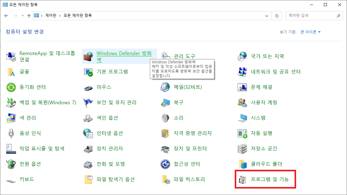Open the 키보드 keyboard icon
This screenshot has width=347, height=195.
click(x=11, y=181)
